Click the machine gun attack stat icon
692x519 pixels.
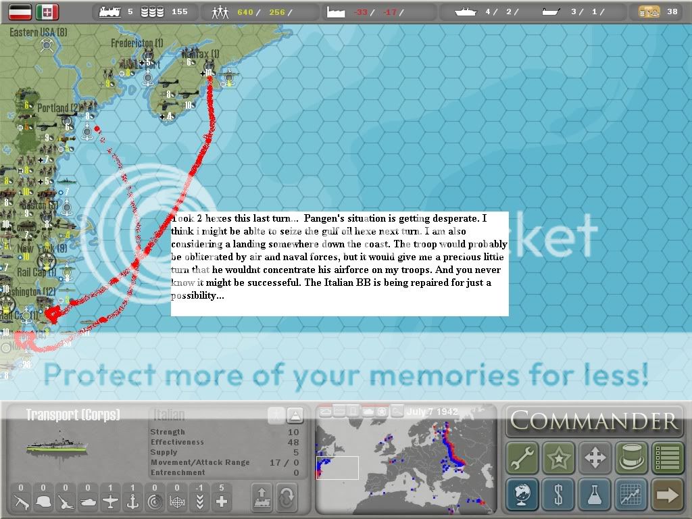(21, 502)
